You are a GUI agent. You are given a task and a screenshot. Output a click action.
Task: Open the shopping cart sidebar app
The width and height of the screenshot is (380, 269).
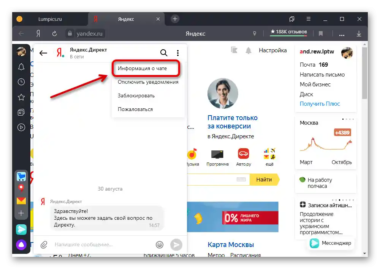(21, 177)
